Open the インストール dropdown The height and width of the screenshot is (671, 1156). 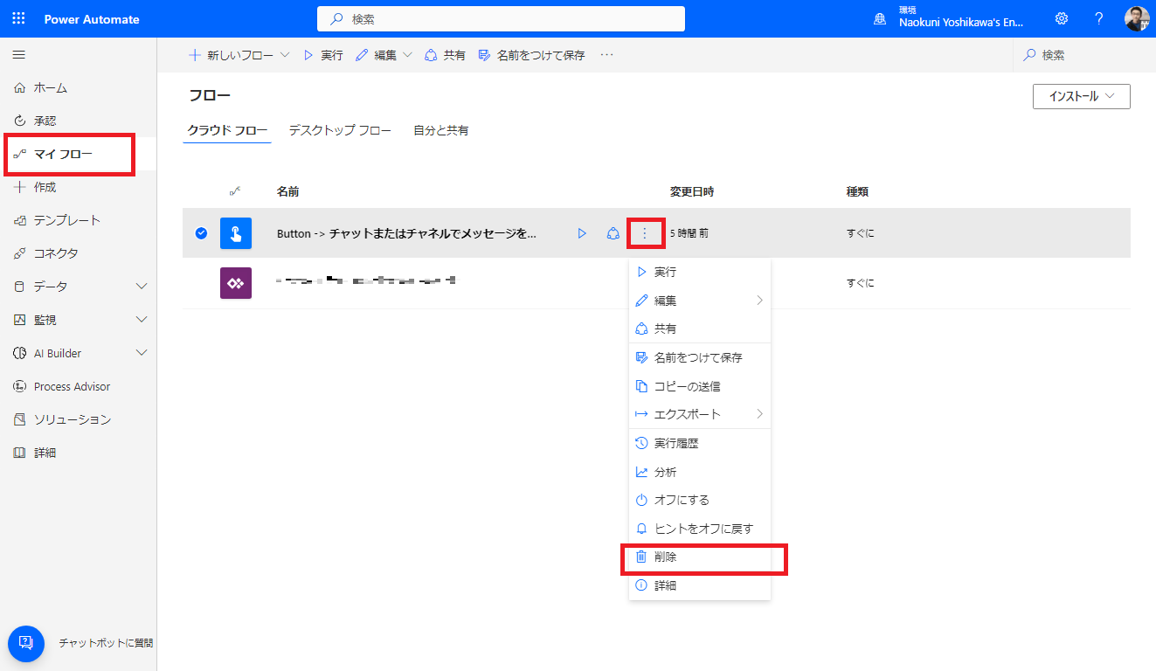click(x=1081, y=96)
